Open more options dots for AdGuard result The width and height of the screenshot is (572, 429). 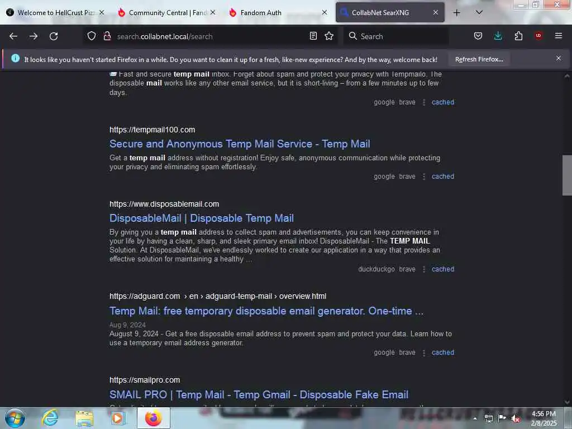423,353
